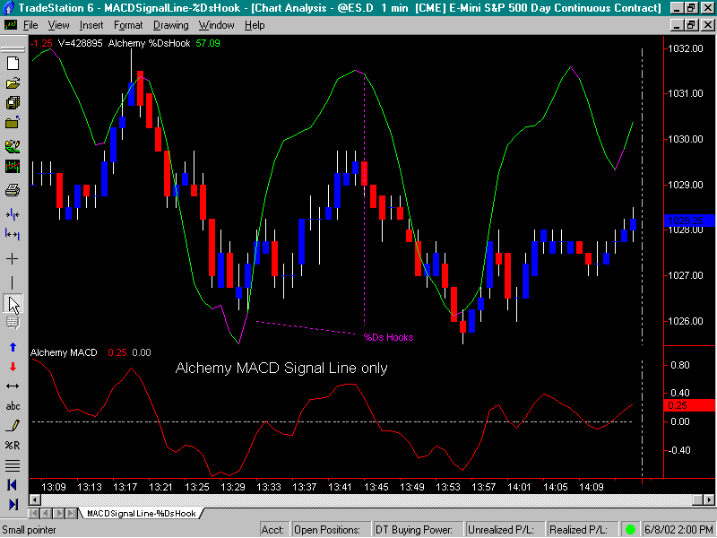Restore the inner chart window

pos(692,25)
